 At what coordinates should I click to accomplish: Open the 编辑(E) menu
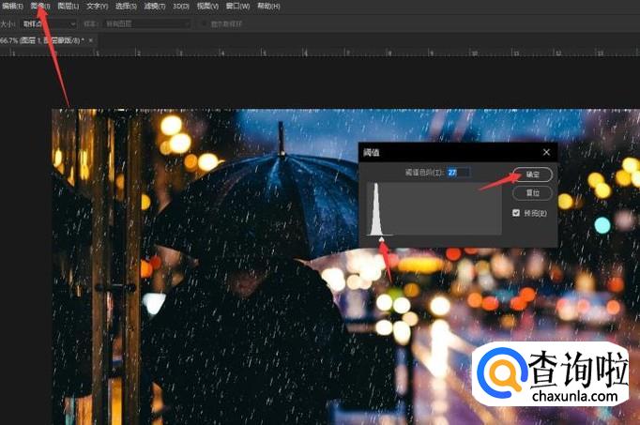click(13, 6)
